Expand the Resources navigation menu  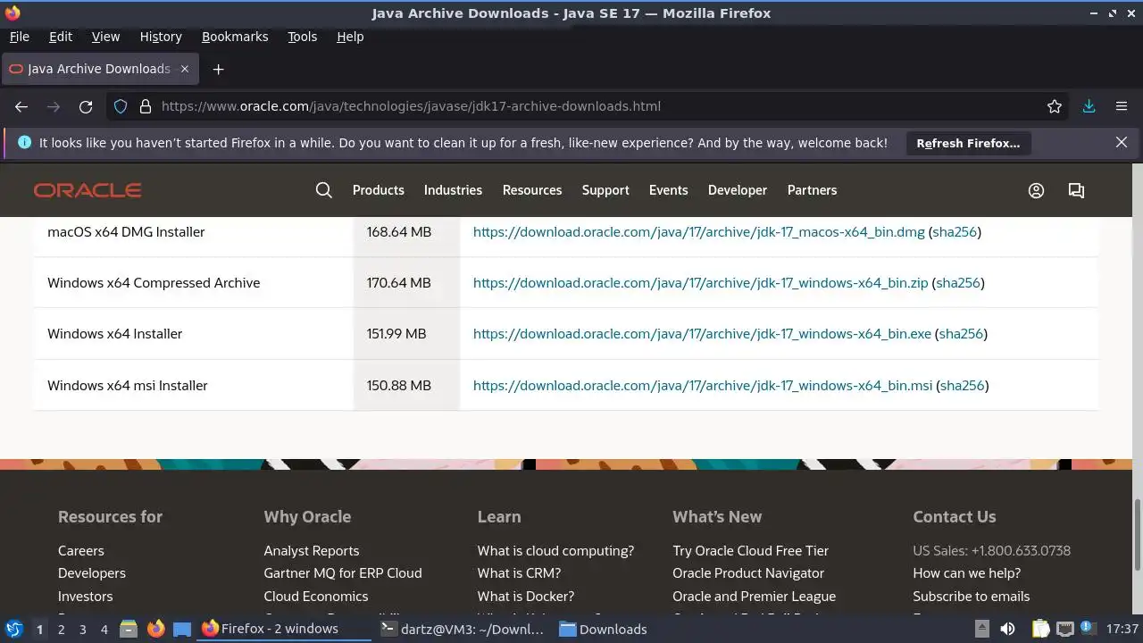(532, 190)
